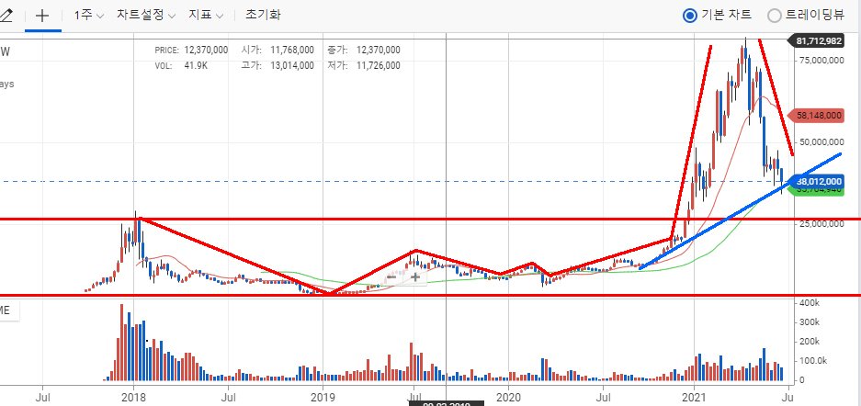Click the red 58,148,000 moving average tag
861x406 pixels.
819,116
